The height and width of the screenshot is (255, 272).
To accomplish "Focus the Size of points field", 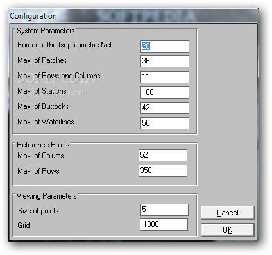I will click(x=164, y=210).
